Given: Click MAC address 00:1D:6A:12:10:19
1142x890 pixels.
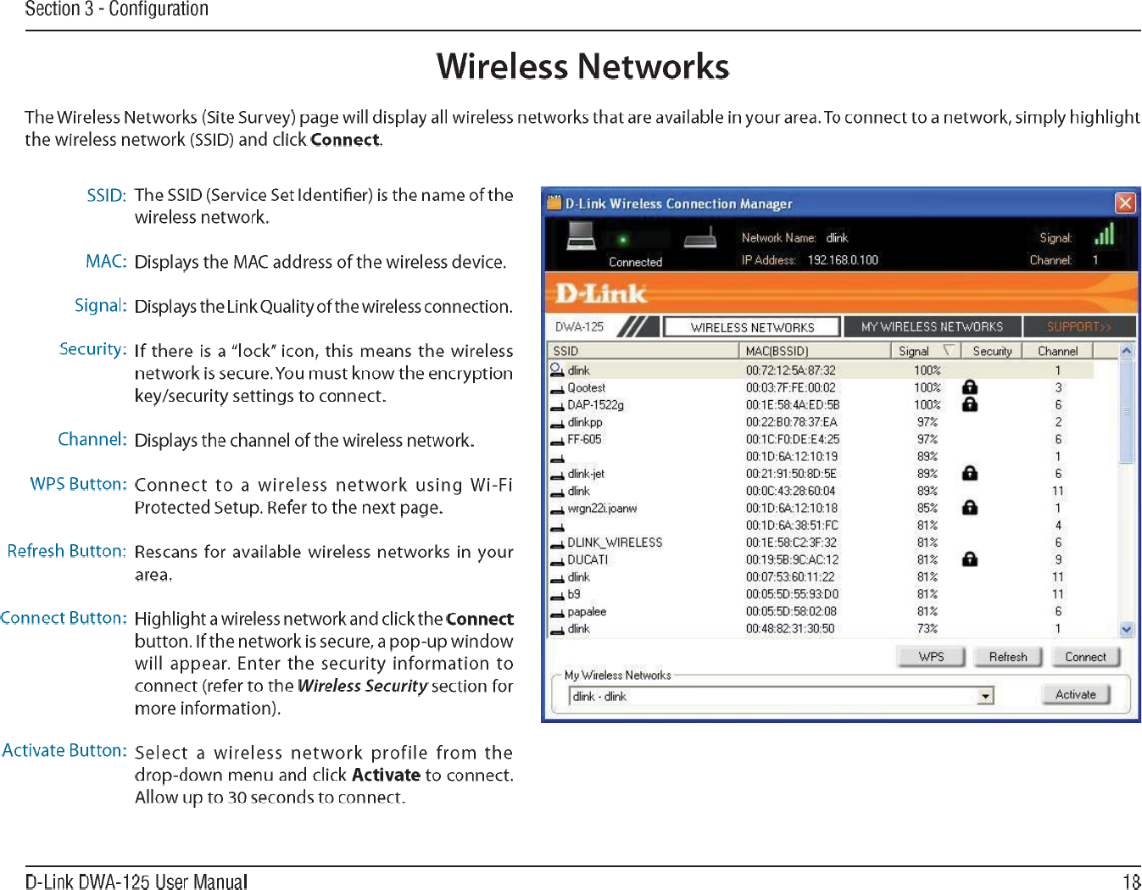Looking at the screenshot, I should pyautogui.click(x=792, y=456).
